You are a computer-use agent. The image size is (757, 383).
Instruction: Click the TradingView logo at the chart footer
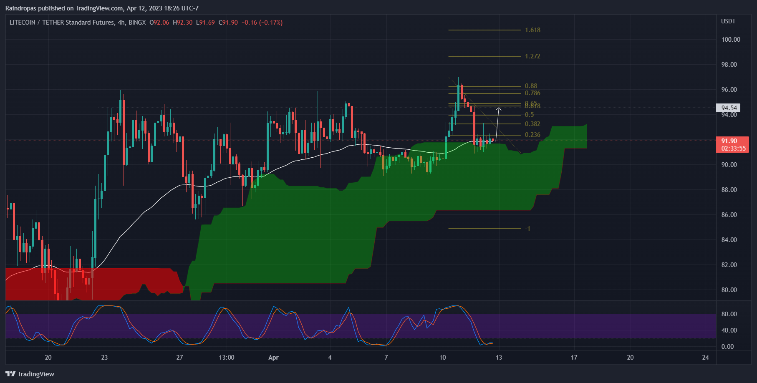30,374
